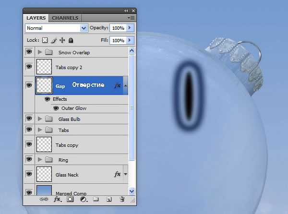Expand the Glass Neck layer effects
This screenshot has height=214, width=288.
click(x=126, y=174)
